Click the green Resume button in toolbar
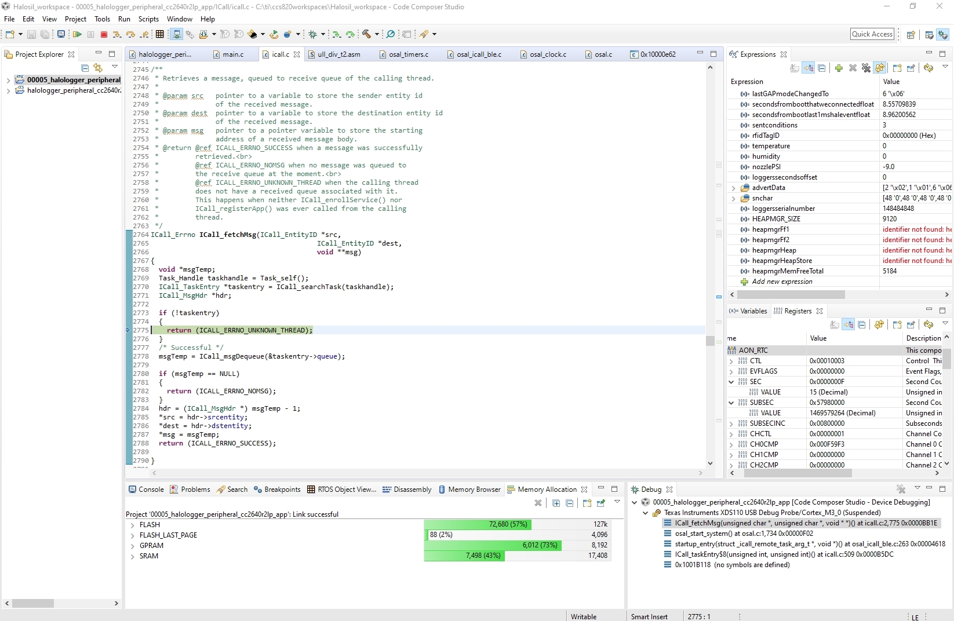The height and width of the screenshot is (621, 954). tap(77, 35)
